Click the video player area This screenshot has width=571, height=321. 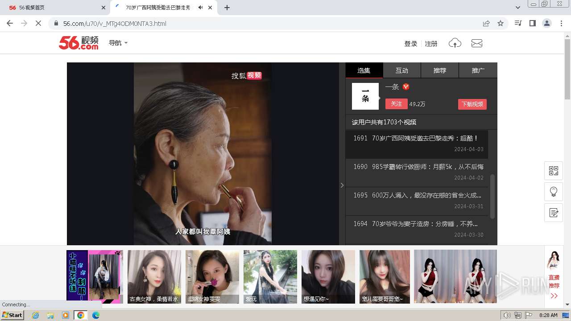[203, 154]
